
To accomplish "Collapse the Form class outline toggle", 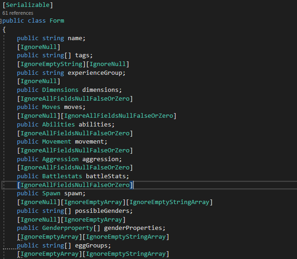I will coord(0,21).
